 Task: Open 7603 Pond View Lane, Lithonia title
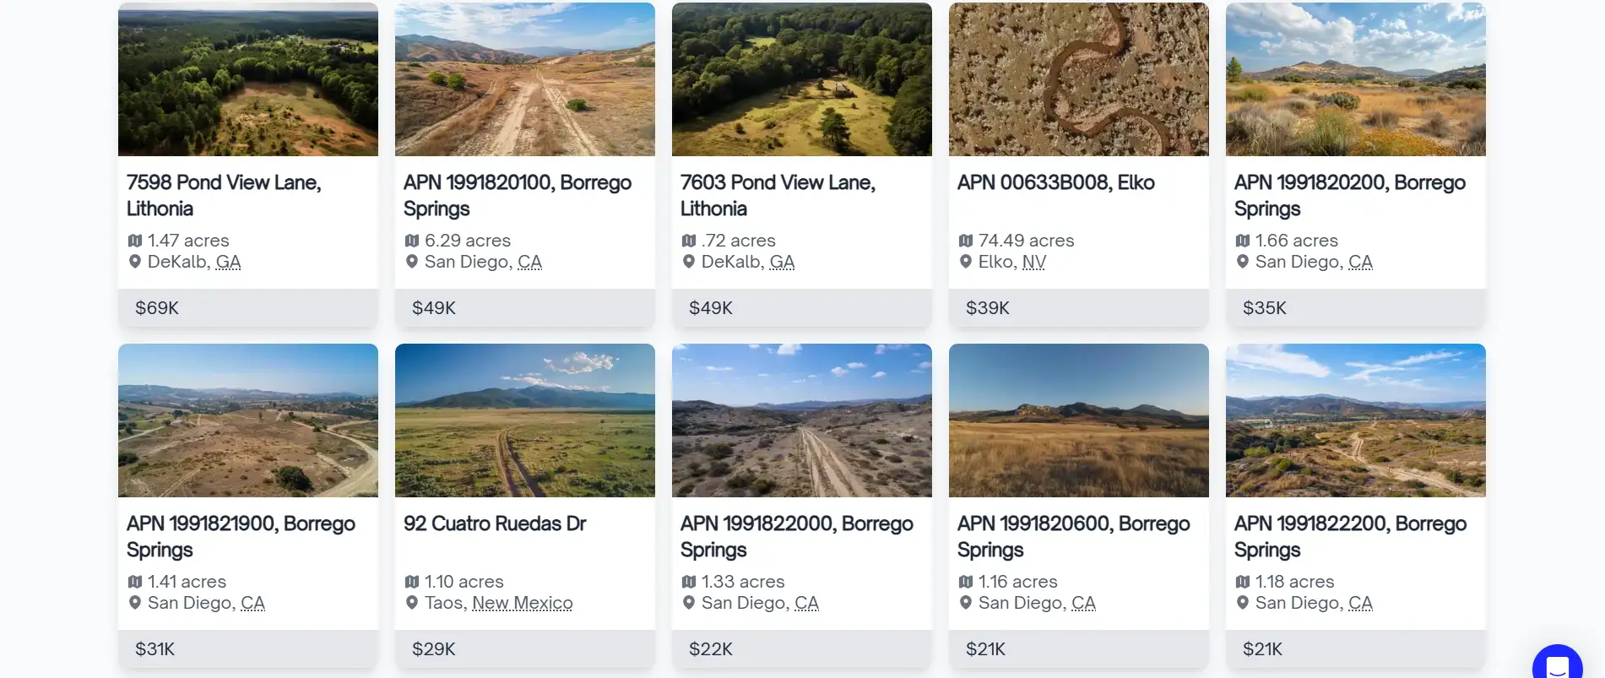click(x=778, y=195)
